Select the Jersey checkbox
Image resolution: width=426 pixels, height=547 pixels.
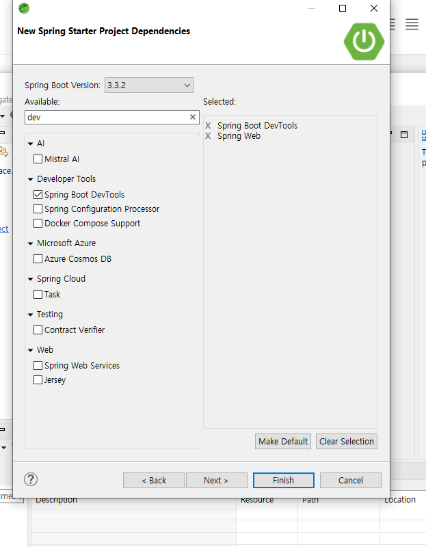click(38, 380)
